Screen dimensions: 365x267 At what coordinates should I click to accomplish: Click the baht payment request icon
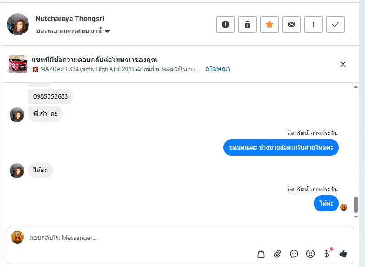click(326, 254)
